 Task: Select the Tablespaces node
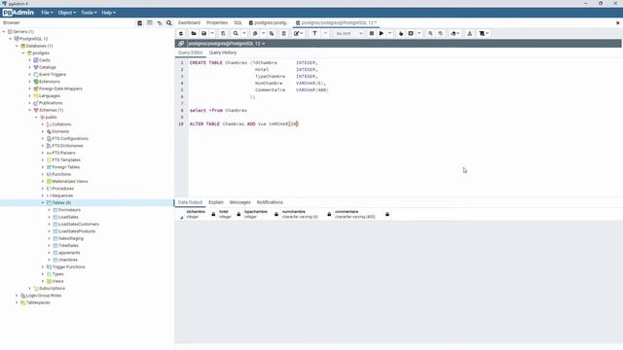coord(38,302)
